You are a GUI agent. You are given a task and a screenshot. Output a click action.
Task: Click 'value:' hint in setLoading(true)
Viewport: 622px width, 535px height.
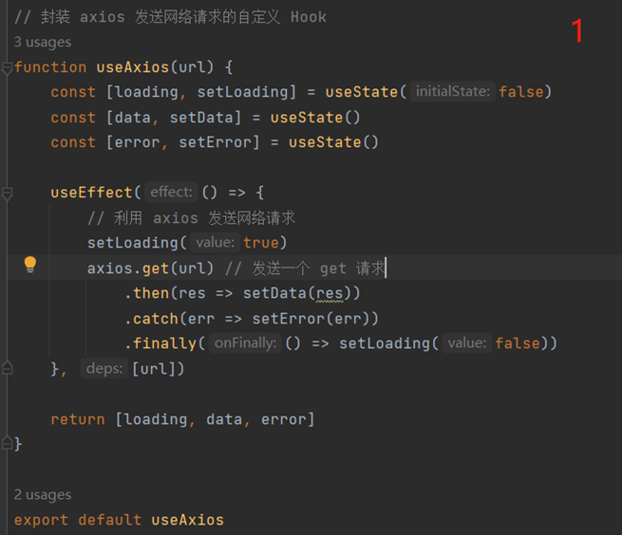click(216, 243)
